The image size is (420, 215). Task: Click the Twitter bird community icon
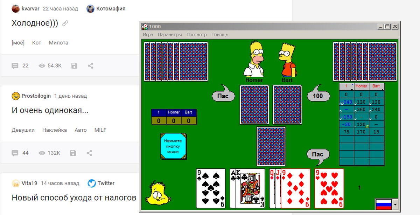tap(92, 183)
